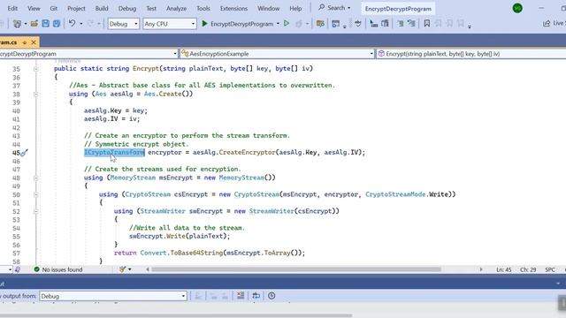Screen dimensions: 566x318
Task: Open the Undo history dropdown arrow
Action: pos(81,24)
